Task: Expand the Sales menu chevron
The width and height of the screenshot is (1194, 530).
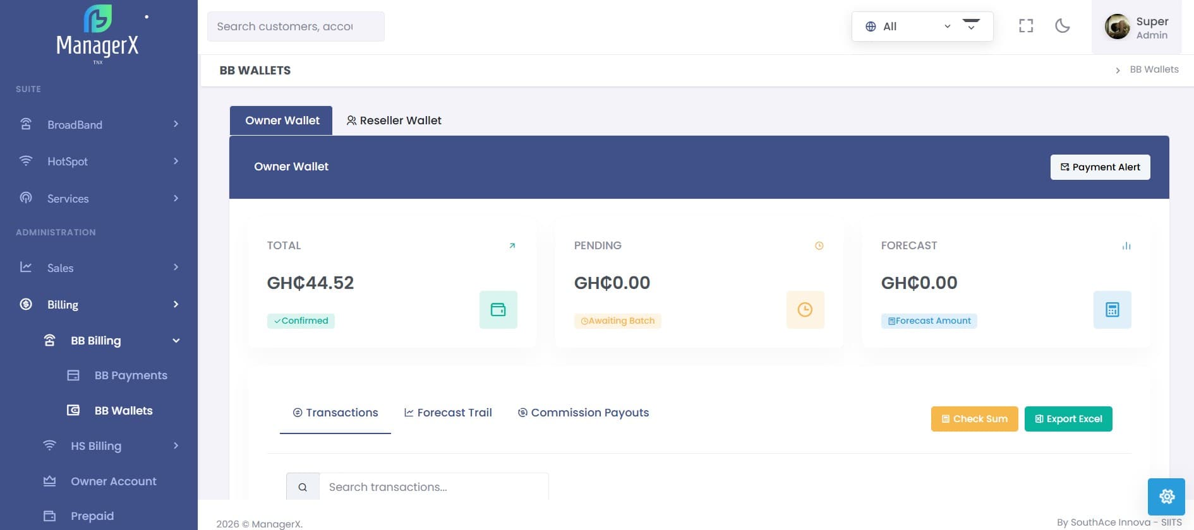Action: coord(176,268)
